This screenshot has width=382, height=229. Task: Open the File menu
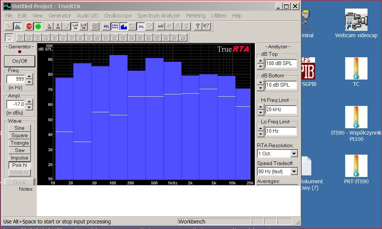click(x=9, y=16)
